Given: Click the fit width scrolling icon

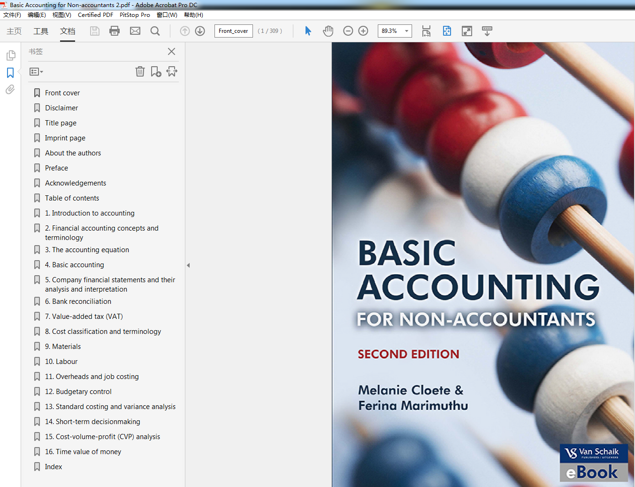Looking at the screenshot, I should tap(426, 31).
